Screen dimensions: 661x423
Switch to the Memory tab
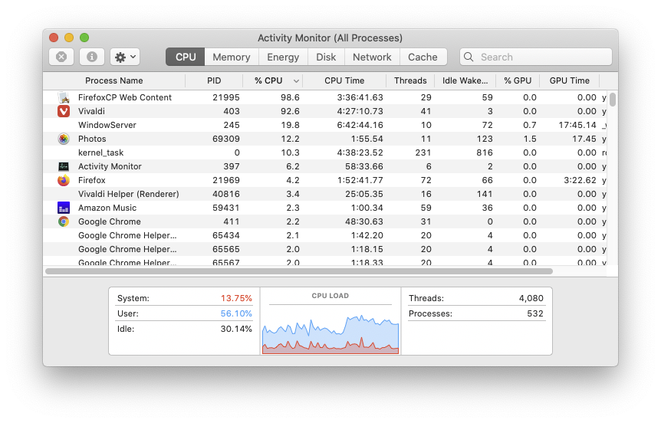point(231,57)
